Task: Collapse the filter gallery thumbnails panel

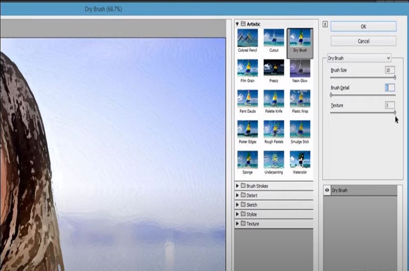Action: (325, 24)
